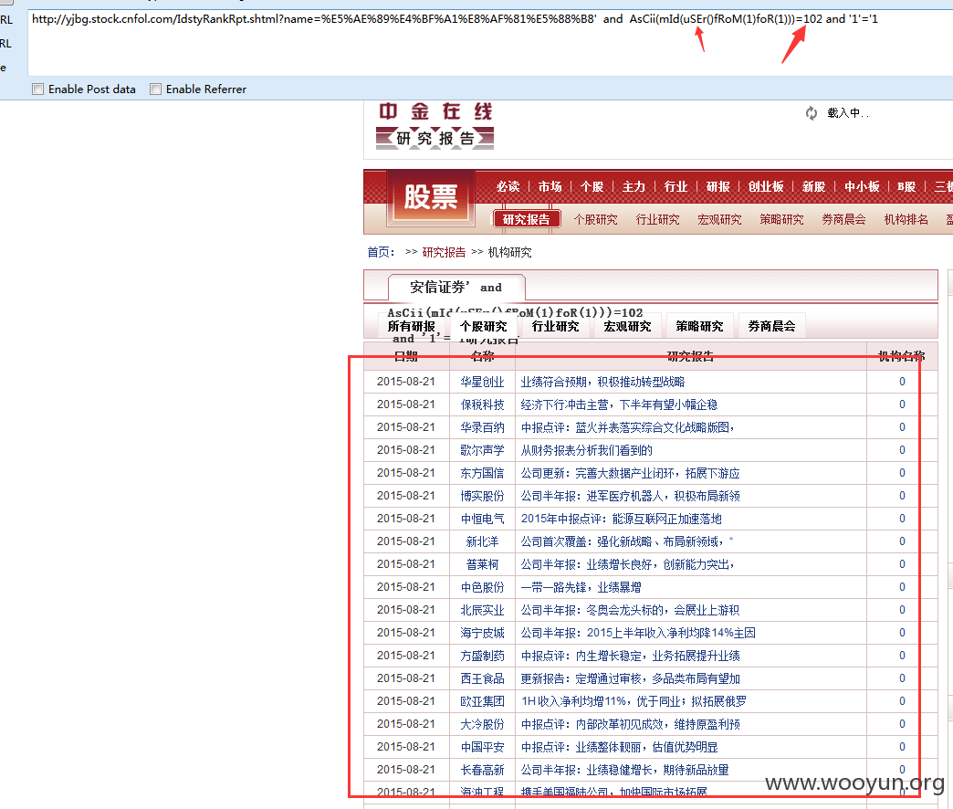Click date 2015-08-21 in 方盛制药 row
953x809 pixels.
406,656
